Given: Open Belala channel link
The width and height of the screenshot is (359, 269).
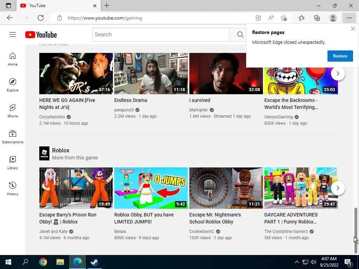Looking at the screenshot, I should point(120,232).
